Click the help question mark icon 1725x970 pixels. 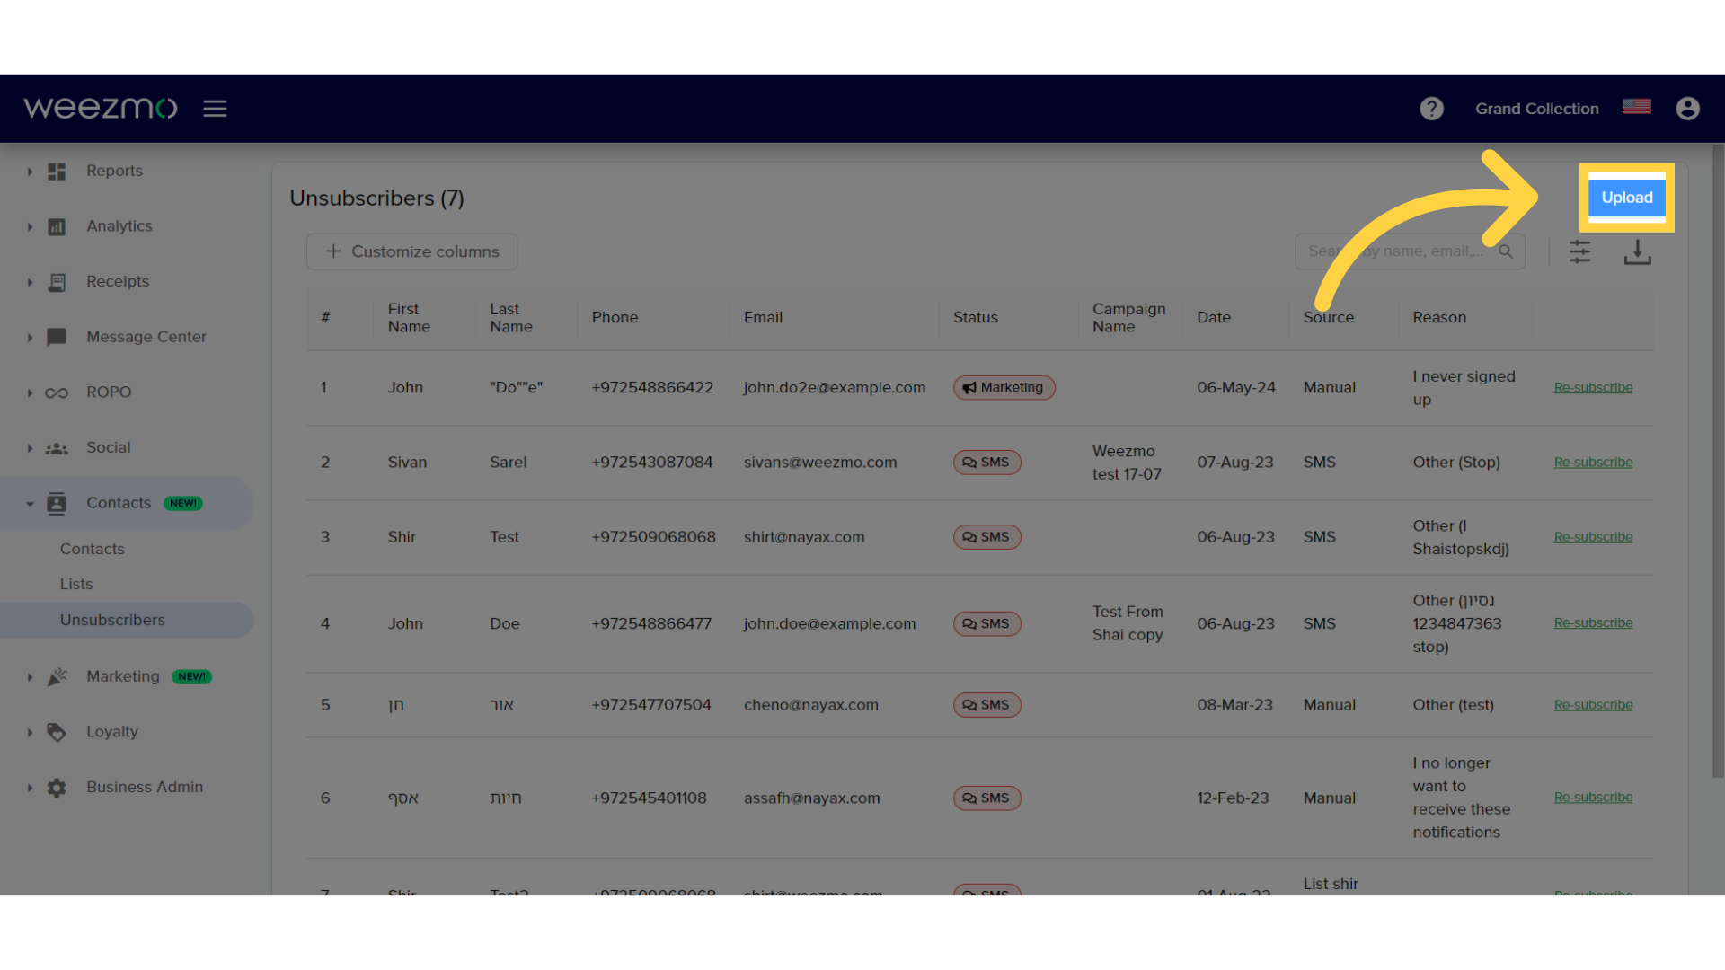click(x=1432, y=108)
